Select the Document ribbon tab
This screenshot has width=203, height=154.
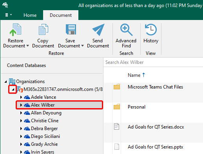point(61,15)
